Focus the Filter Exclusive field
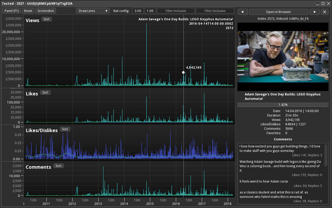The height and width of the screenshot is (208, 332). (x=215, y=11)
